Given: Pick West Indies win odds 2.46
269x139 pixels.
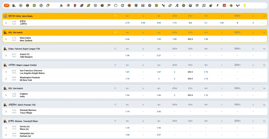Looking at the screenshot, I should [x=127, y=39].
